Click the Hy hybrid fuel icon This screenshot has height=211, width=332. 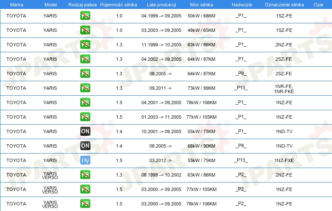85,160
